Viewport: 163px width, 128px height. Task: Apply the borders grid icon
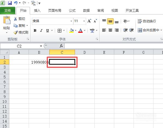[59, 31]
